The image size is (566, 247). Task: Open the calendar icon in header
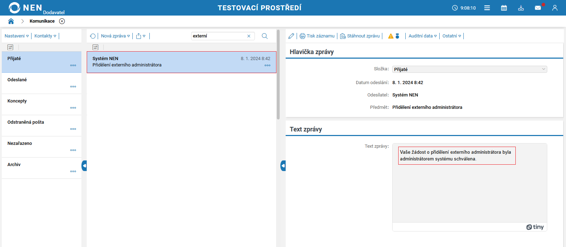pos(504,8)
